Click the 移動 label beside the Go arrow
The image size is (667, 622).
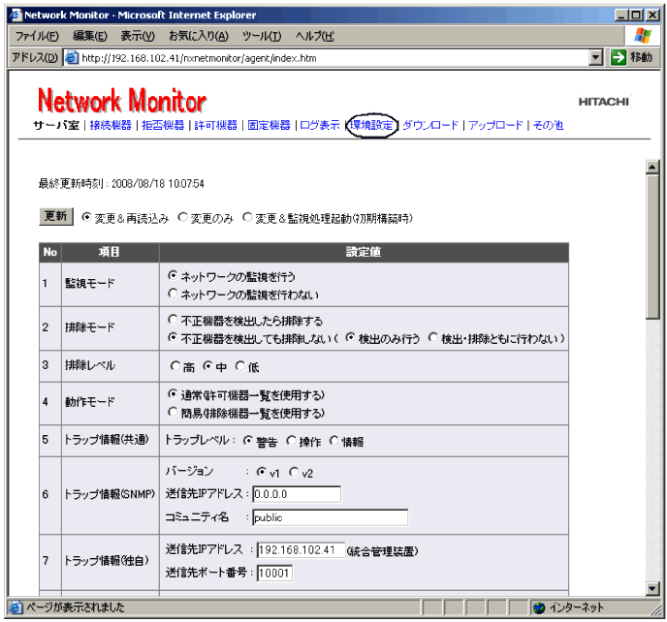click(641, 57)
